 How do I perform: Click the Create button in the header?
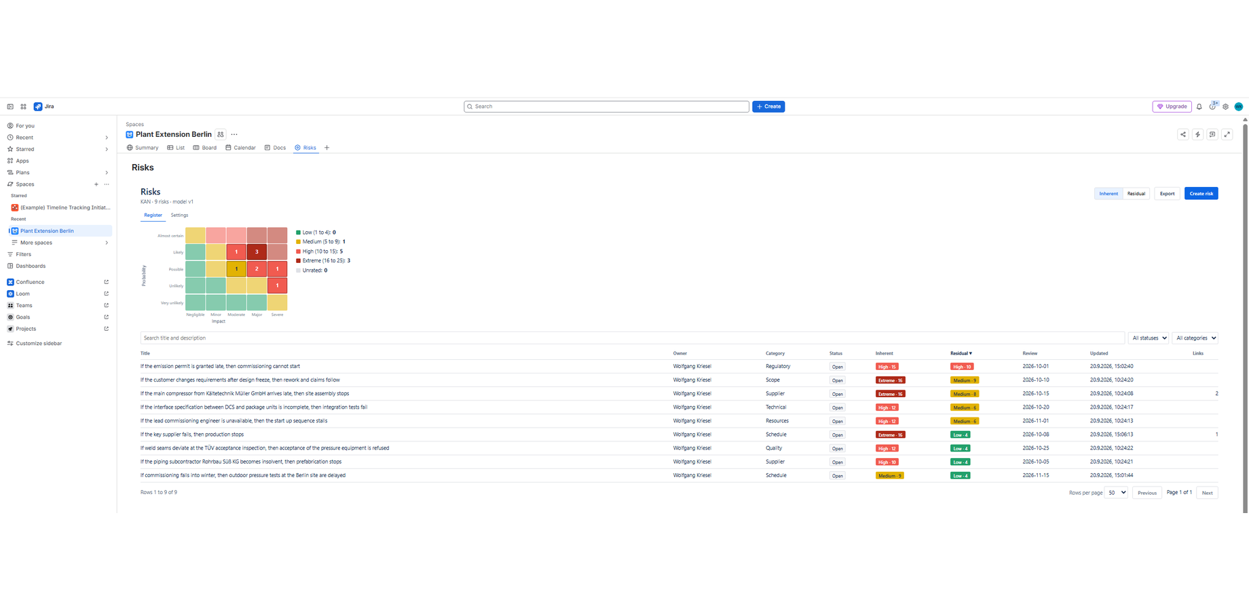point(768,106)
